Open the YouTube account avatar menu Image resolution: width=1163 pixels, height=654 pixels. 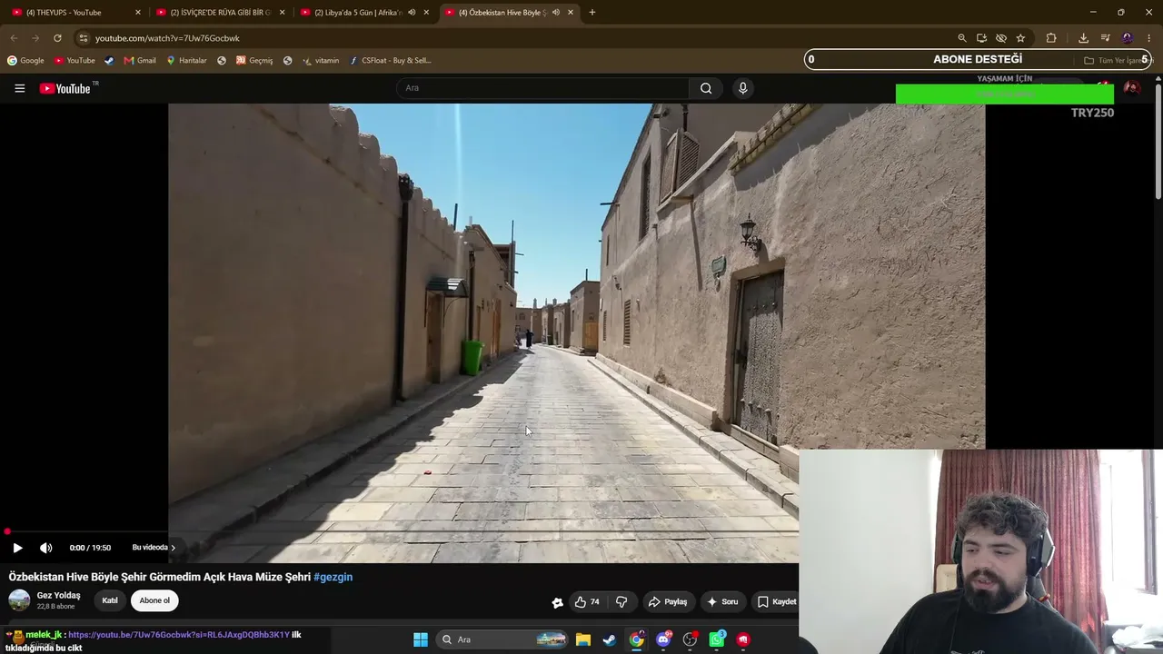click(1131, 88)
